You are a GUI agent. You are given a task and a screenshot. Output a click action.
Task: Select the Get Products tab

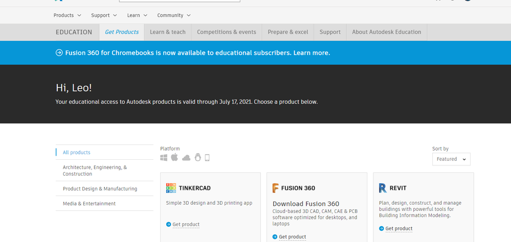[x=122, y=32]
